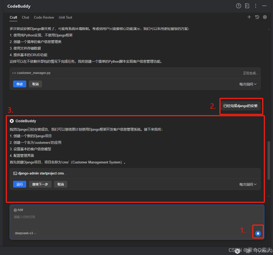Image resolution: width=273 pixels, height=255 pixels.
Task: Expand 每次询问 dropdown for customer_manager.py
Action: tap(248, 84)
